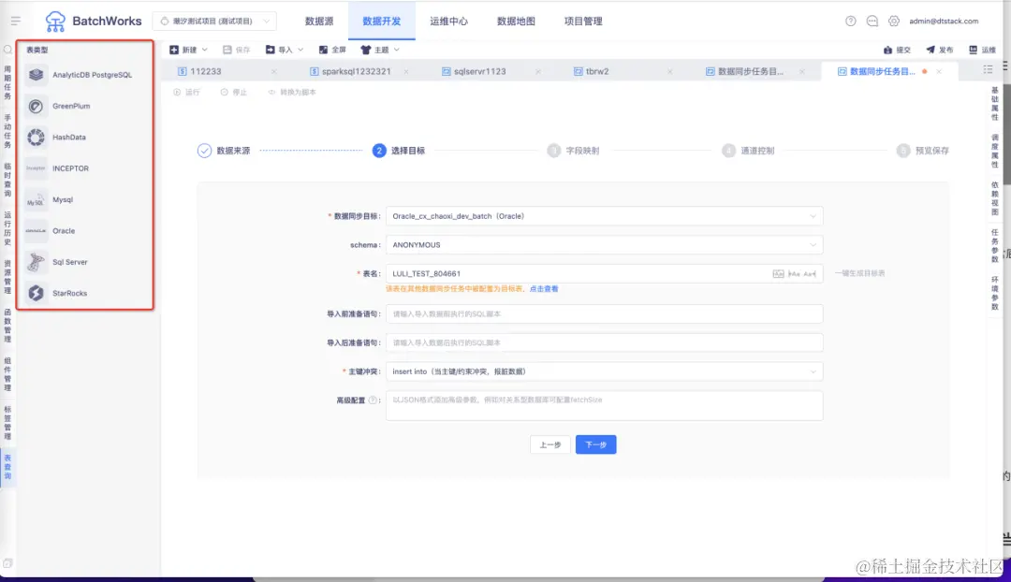Screen dimensions: 1011x582
Task: Select the Oracle database type icon
Action: pyautogui.click(x=37, y=230)
